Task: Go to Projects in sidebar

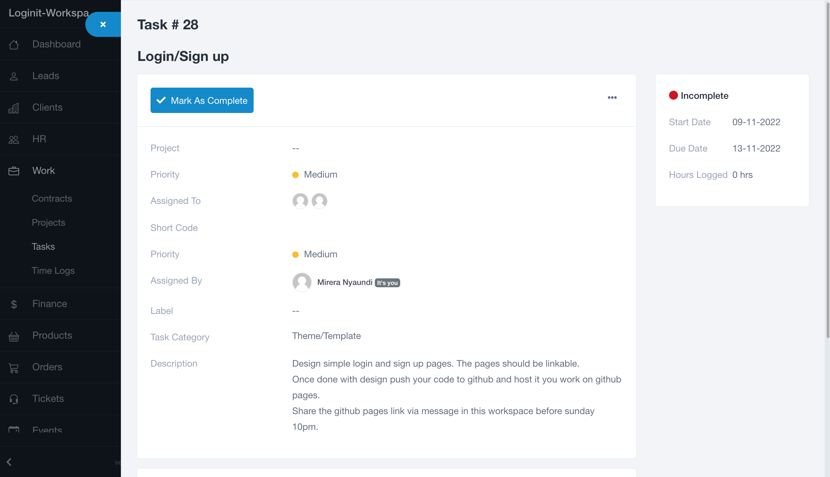Action: point(48,222)
